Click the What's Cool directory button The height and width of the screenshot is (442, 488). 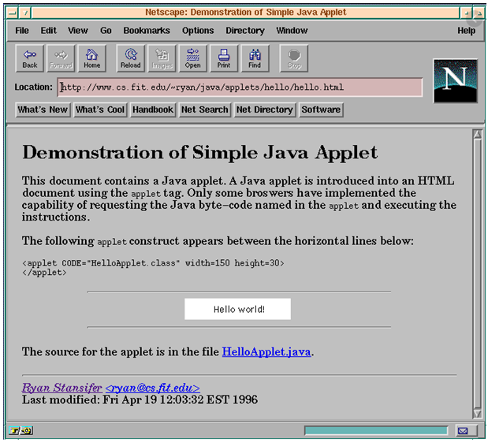click(100, 110)
